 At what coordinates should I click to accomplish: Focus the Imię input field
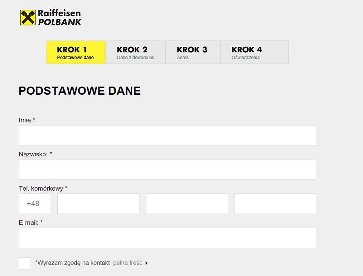[167, 135]
